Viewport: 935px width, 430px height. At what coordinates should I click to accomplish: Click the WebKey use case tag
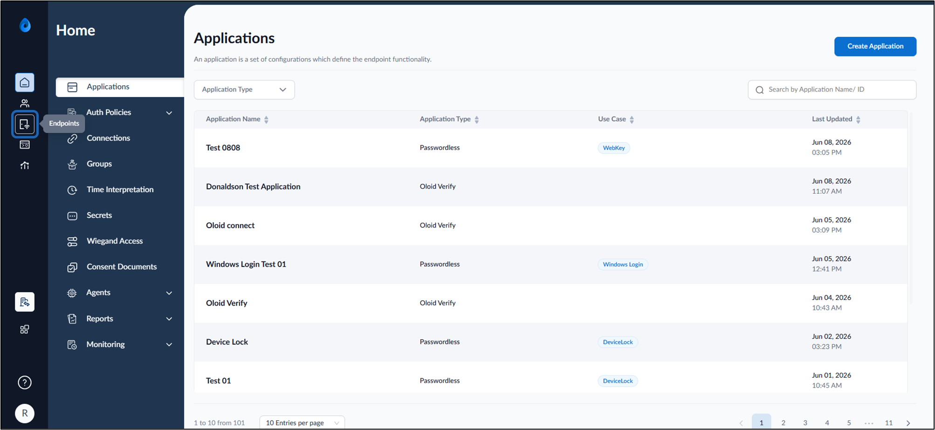pos(614,148)
